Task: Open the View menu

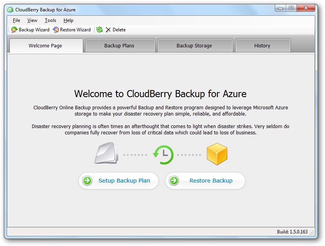Action: point(32,20)
